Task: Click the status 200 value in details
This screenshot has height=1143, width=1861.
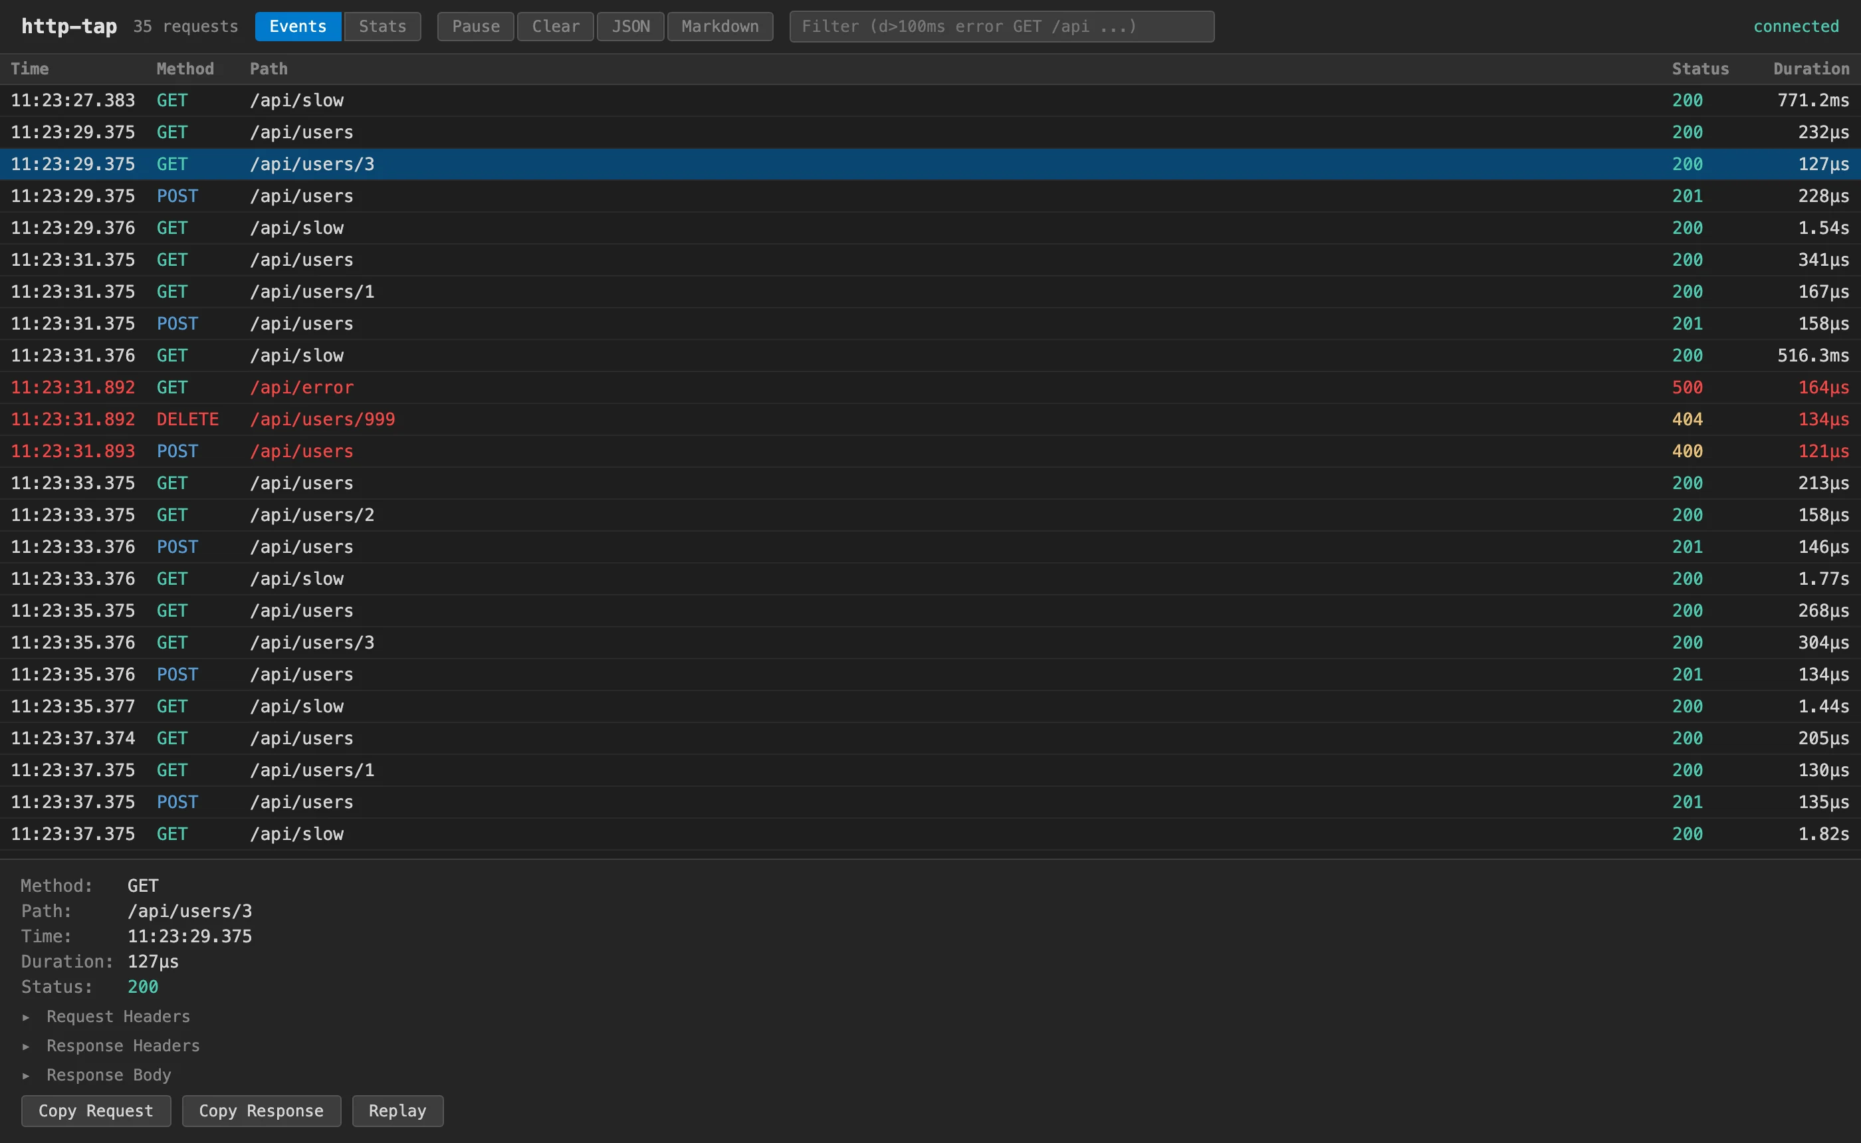Action: [143, 987]
